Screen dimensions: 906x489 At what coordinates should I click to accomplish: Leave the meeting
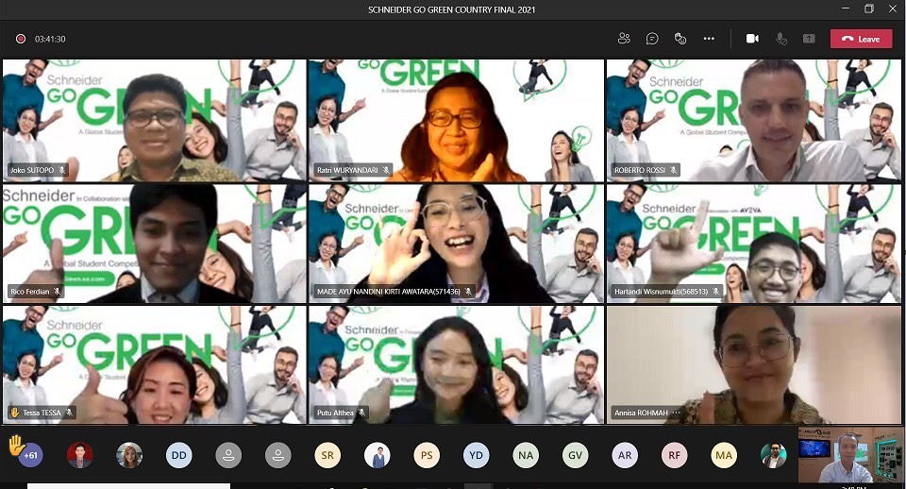tap(861, 39)
